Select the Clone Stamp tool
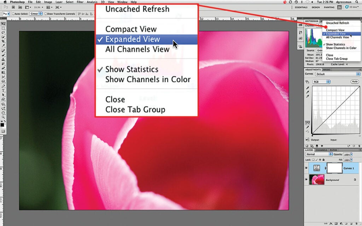 (x=3, y=59)
